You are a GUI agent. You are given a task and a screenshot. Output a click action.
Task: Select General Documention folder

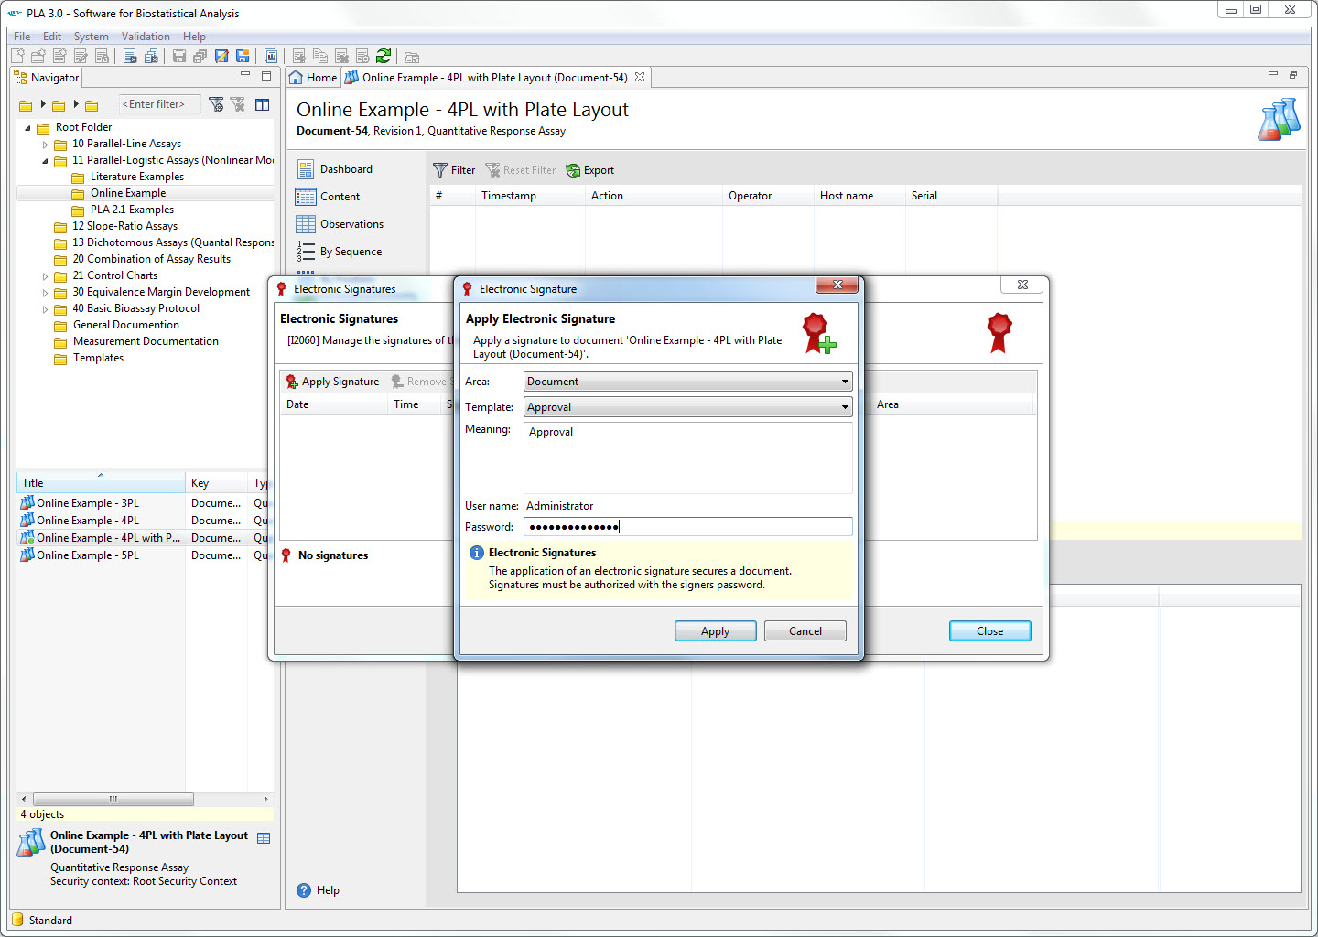125,325
